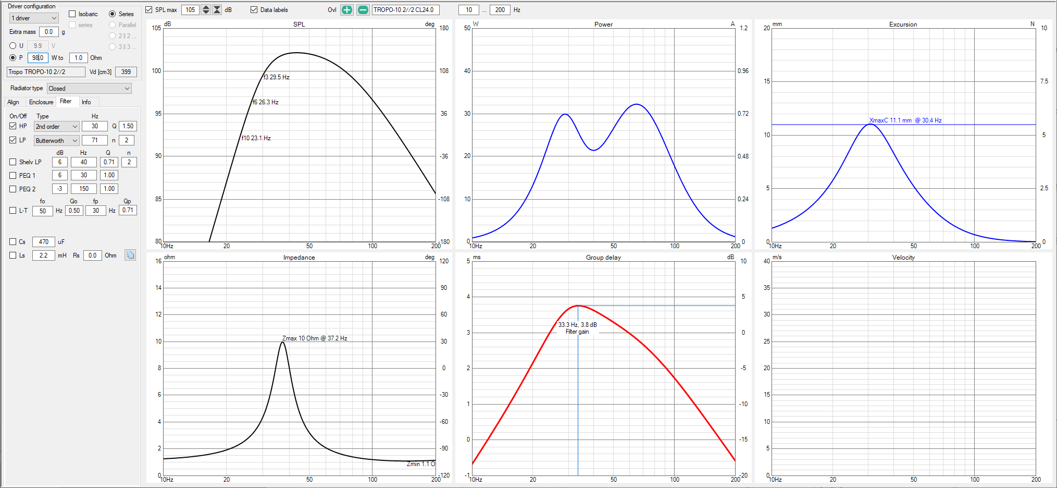Click the PEQ 2 gain field -3
The width and height of the screenshot is (1057, 488).
[60, 189]
